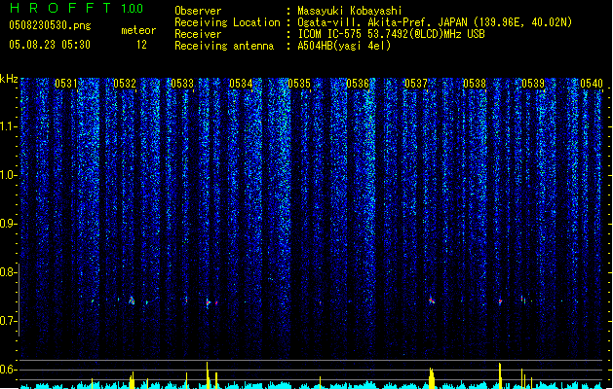Click the Receiving Location label

tap(227, 22)
